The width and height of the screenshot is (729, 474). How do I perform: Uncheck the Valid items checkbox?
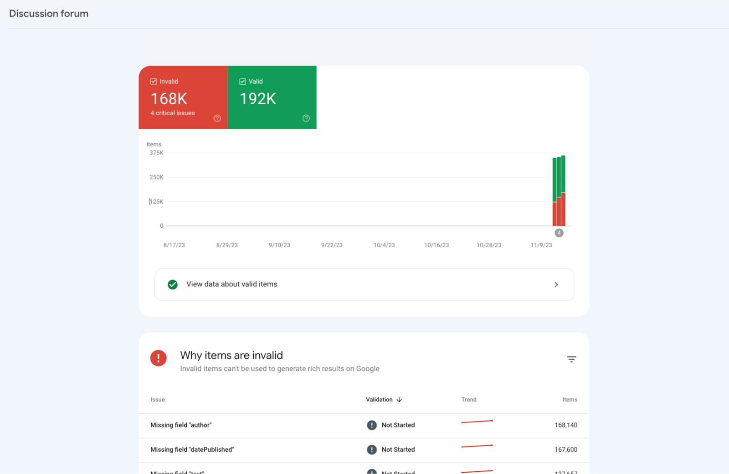click(242, 81)
